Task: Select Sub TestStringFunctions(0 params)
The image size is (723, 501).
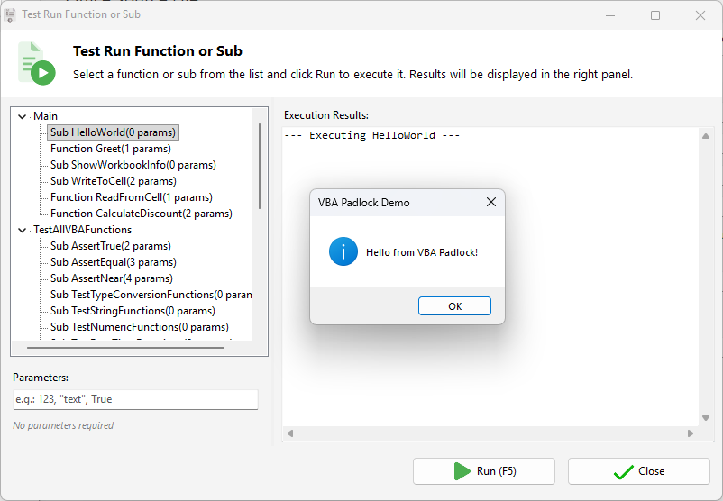Action: click(x=133, y=311)
